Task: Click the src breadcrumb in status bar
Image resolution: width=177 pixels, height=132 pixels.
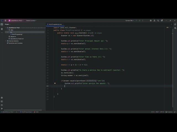Action: [17, 112]
